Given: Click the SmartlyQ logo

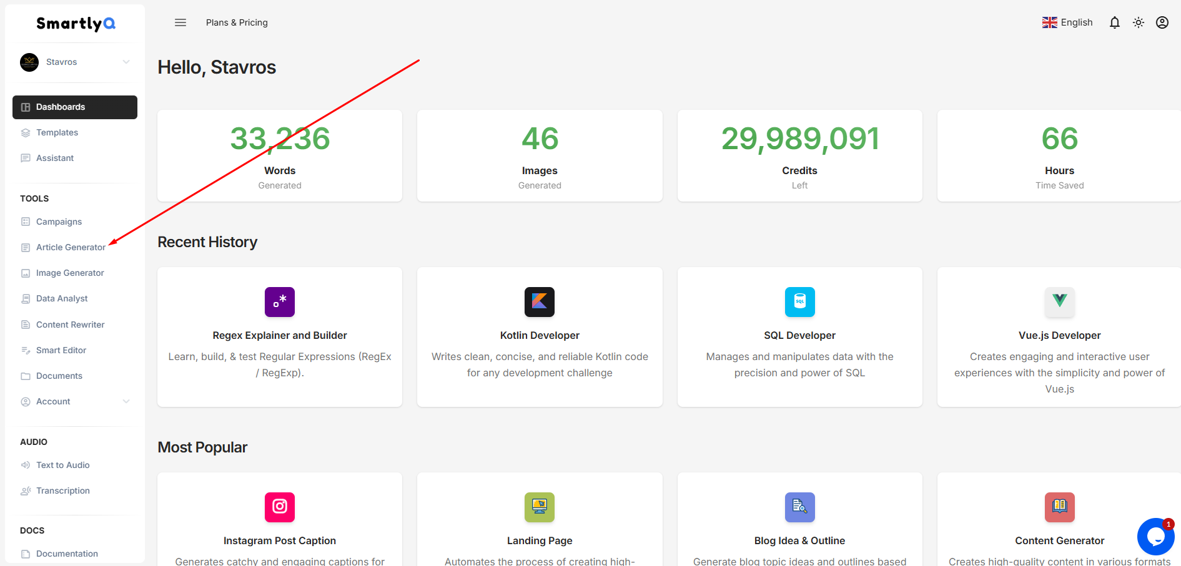Looking at the screenshot, I should click(x=76, y=24).
